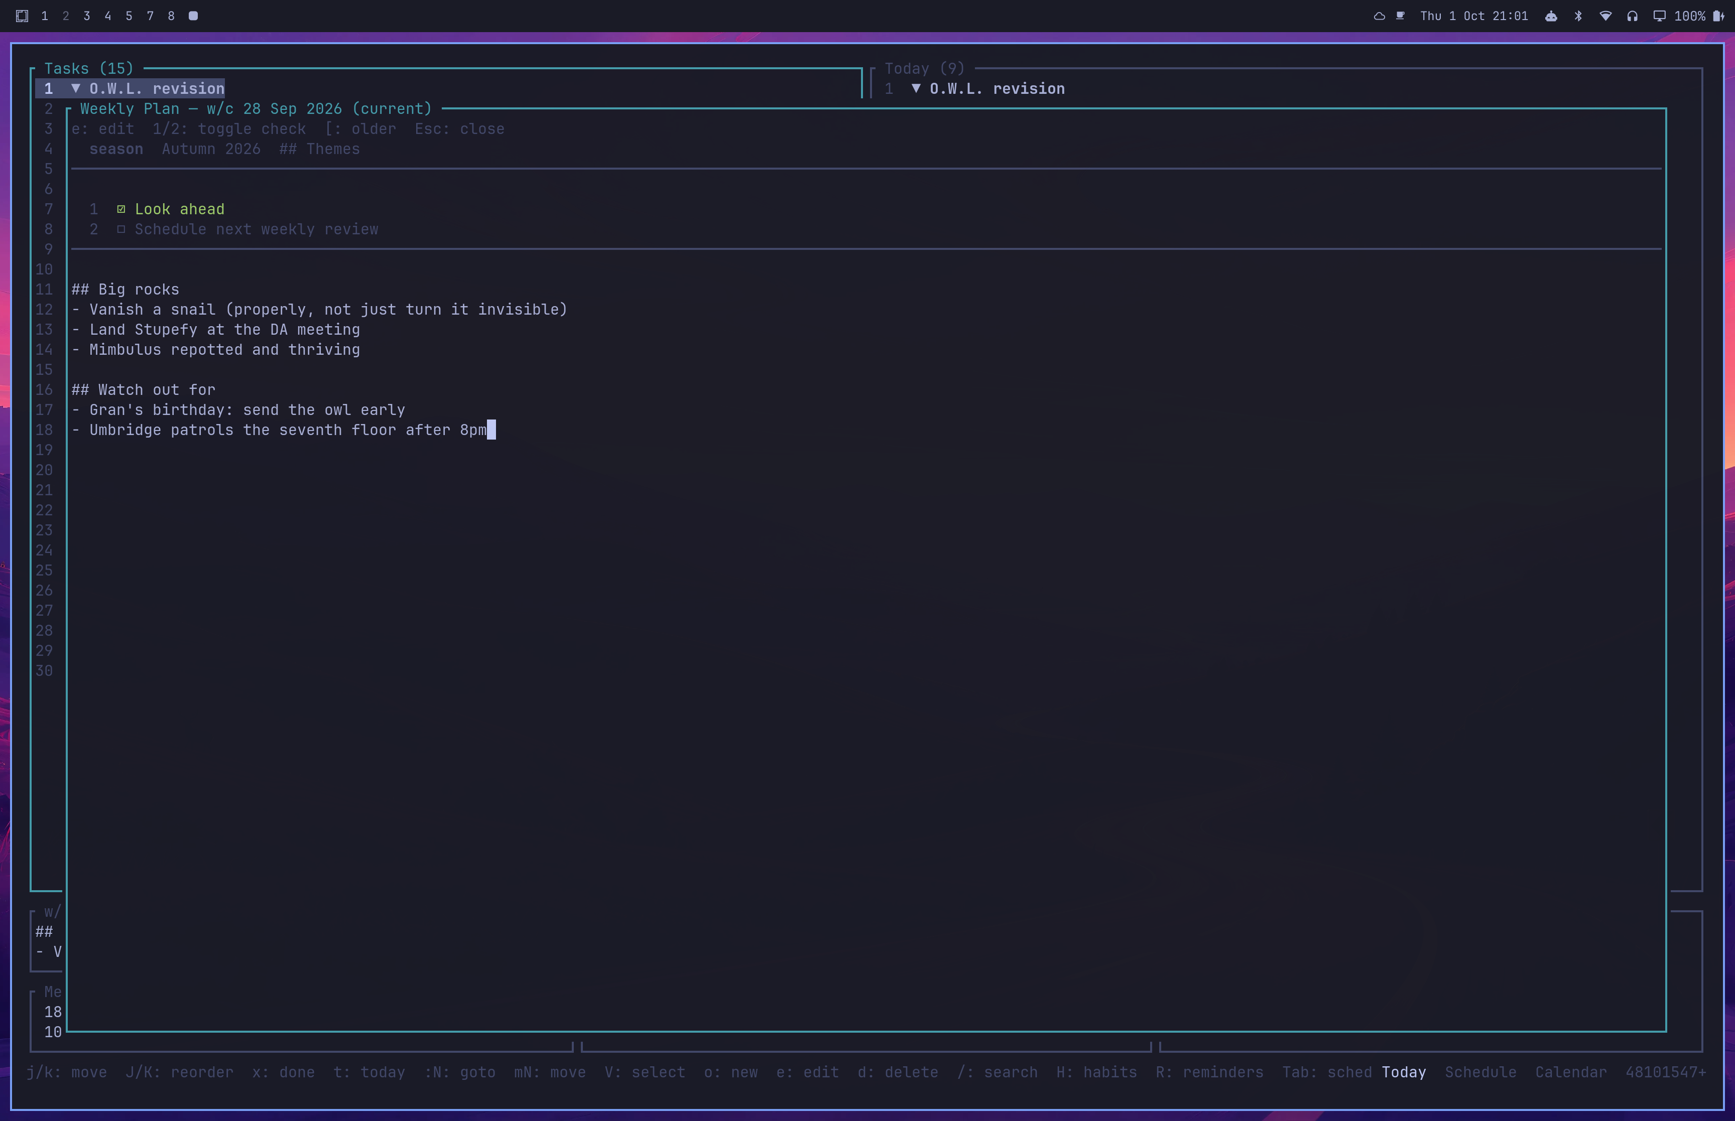Viewport: 1735px width, 1121px height.
Task: Check the Schedule next weekly review box
Action: 121,229
